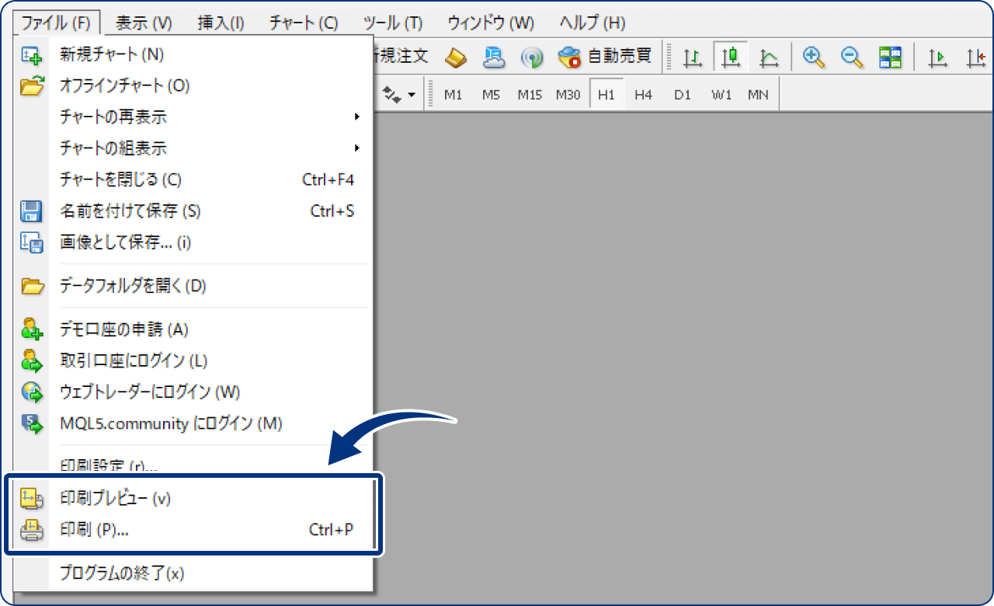Click the signals broadcast icon in toolbar
This screenshot has height=606, width=994.
coord(532,57)
